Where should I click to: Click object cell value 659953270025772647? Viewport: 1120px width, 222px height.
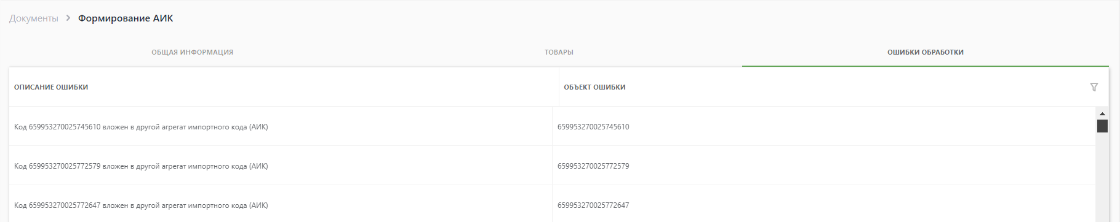(x=593, y=205)
